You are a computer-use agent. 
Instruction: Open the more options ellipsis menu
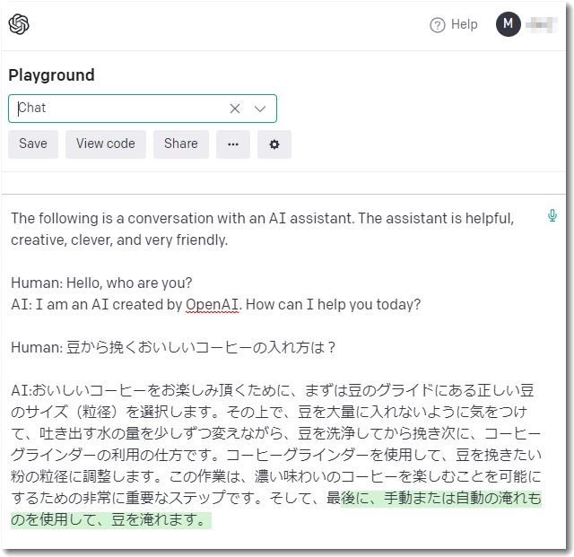(233, 144)
